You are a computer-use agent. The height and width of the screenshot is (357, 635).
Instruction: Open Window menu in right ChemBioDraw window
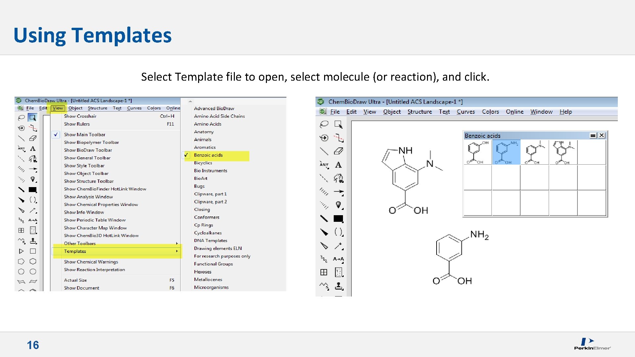tap(541, 112)
